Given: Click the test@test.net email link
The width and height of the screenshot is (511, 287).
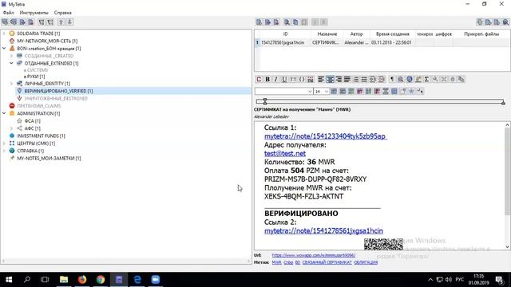Looking at the screenshot, I should click(285, 153).
